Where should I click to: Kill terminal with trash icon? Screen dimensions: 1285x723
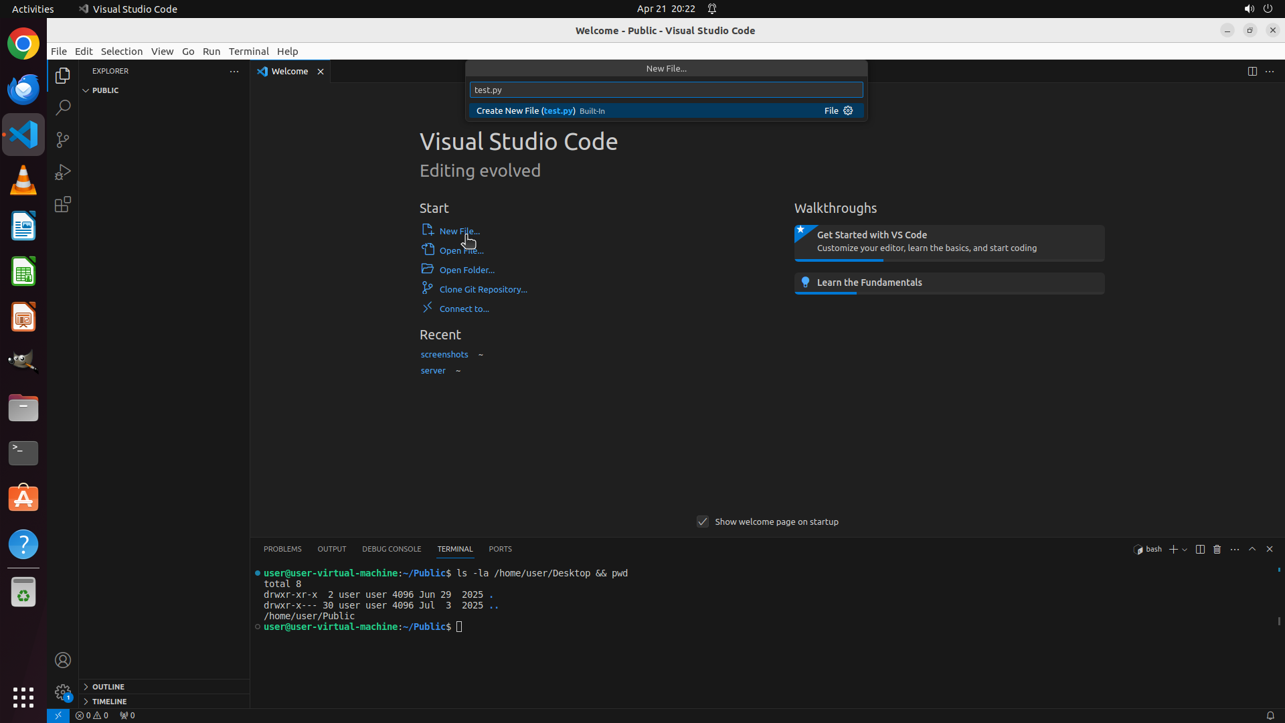pyautogui.click(x=1217, y=549)
